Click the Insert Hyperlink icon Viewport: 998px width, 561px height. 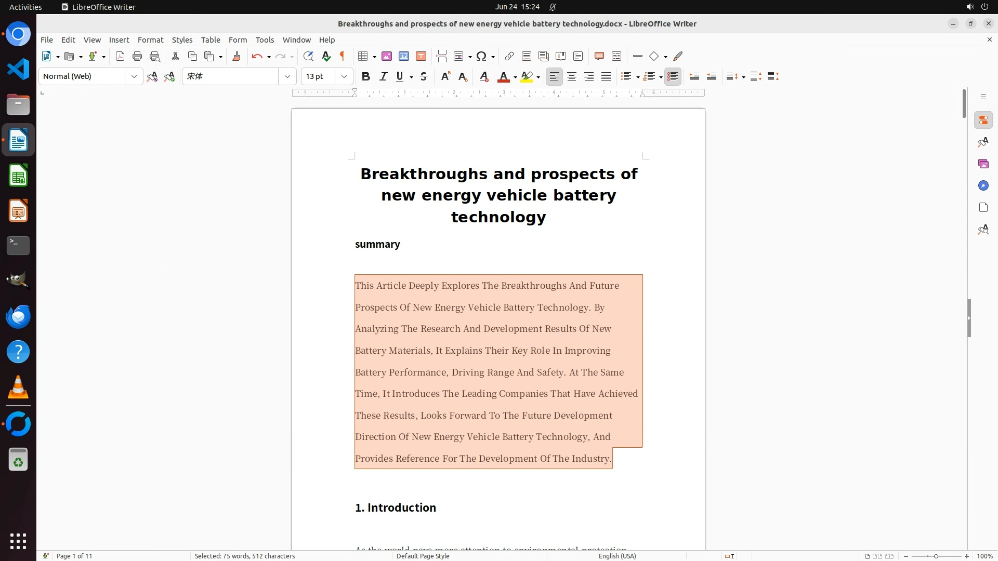tap(509, 56)
